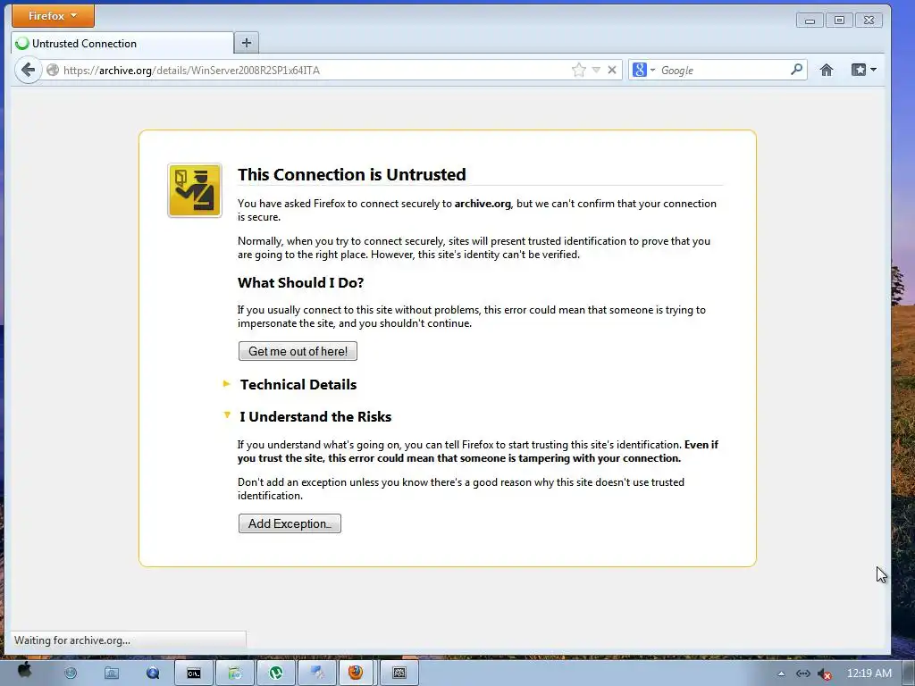Click the archive.org URL in address bar

click(191, 71)
